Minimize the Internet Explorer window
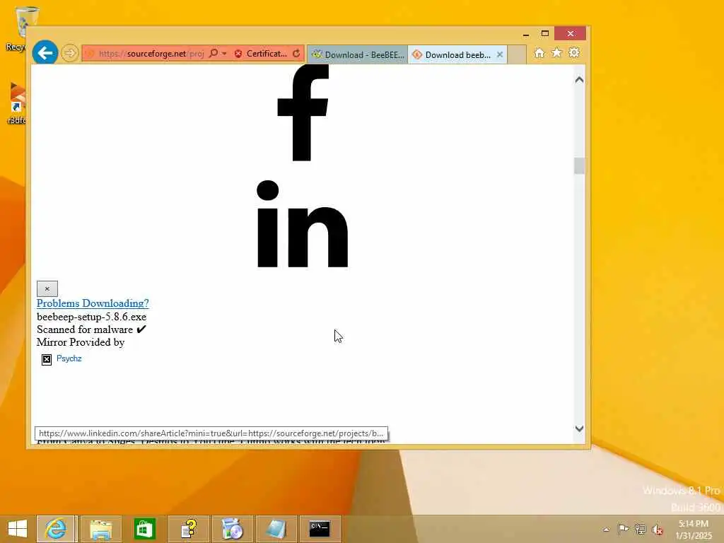This screenshot has width=724, height=543. click(x=526, y=34)
